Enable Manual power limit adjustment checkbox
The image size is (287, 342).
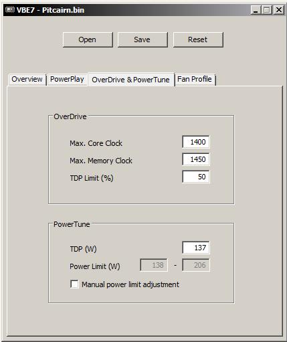(x=74, y=284)
